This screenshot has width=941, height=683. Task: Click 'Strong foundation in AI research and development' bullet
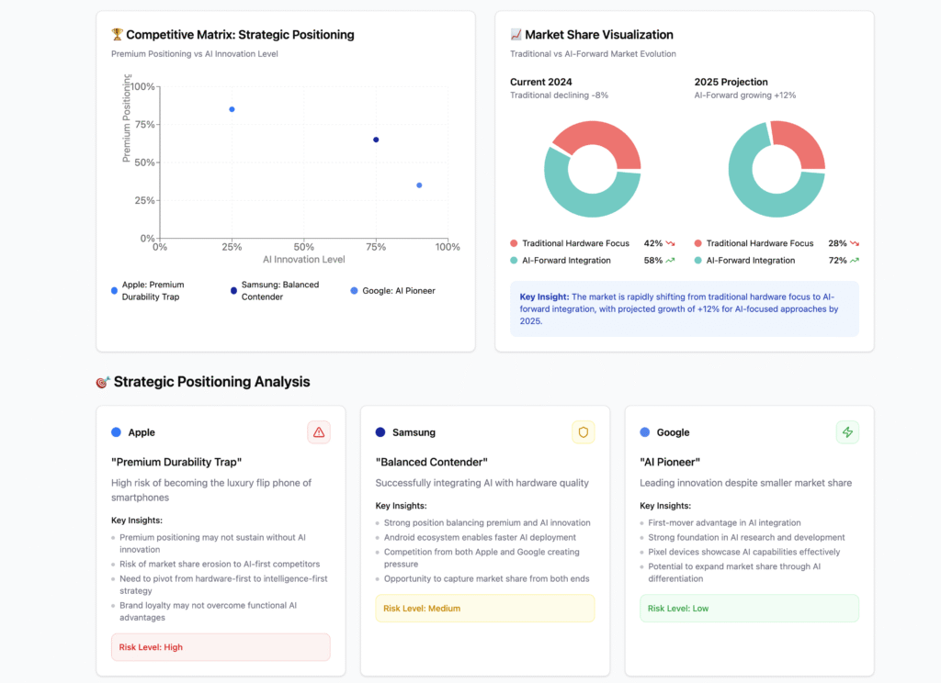click(x=746, y=538)
